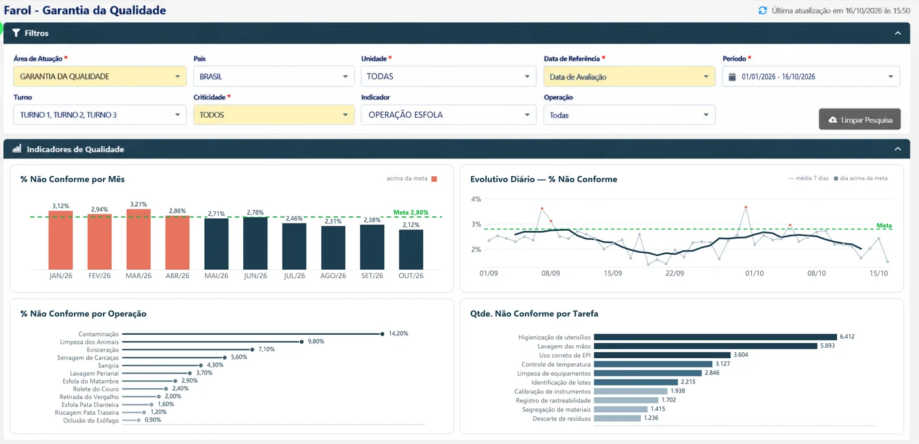Click the 'Limpeza dos Animais' operation label
Image resolution: width=919 pixels, height=444 pixels.
pos(89,342)
